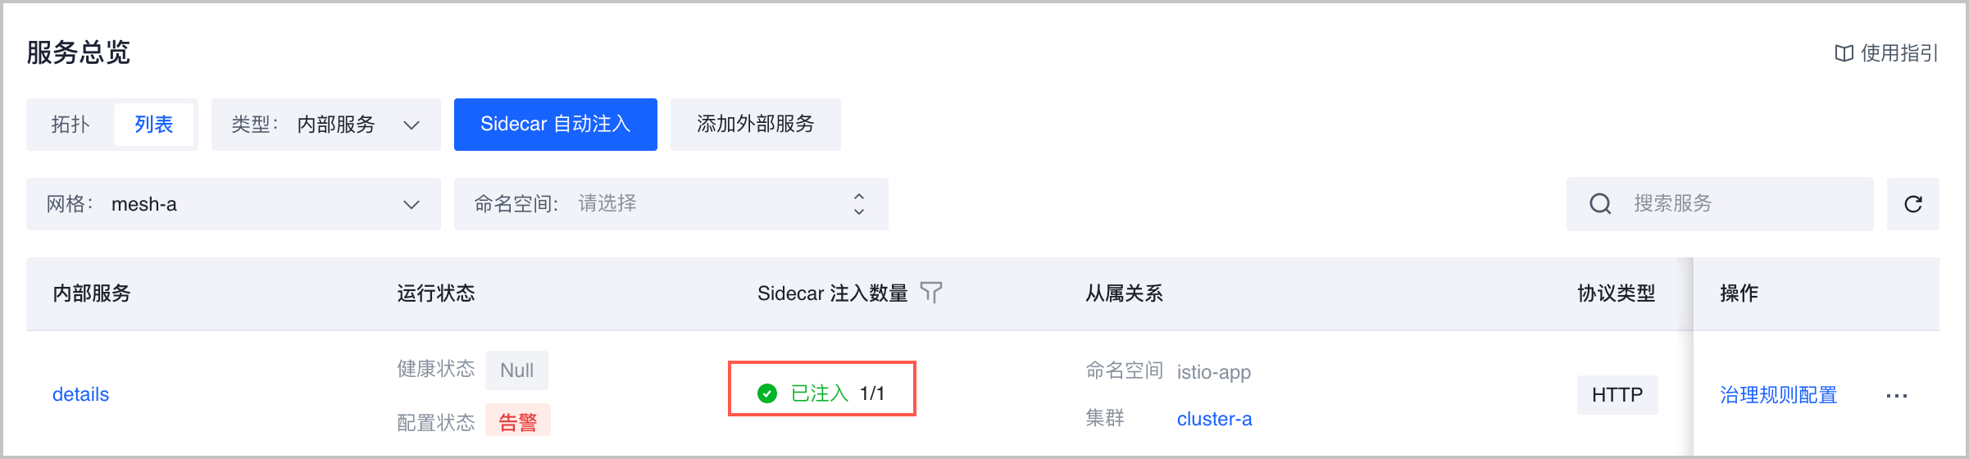1969x459 pixels.
Task: Click the green injected status checkmark
Action: coord(767,394)
